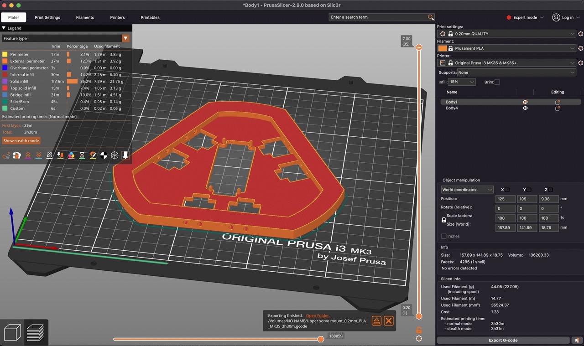Toggle travel moves visibility icon
The height and width of the screenshot is (346, 584).
coord(6,155)
